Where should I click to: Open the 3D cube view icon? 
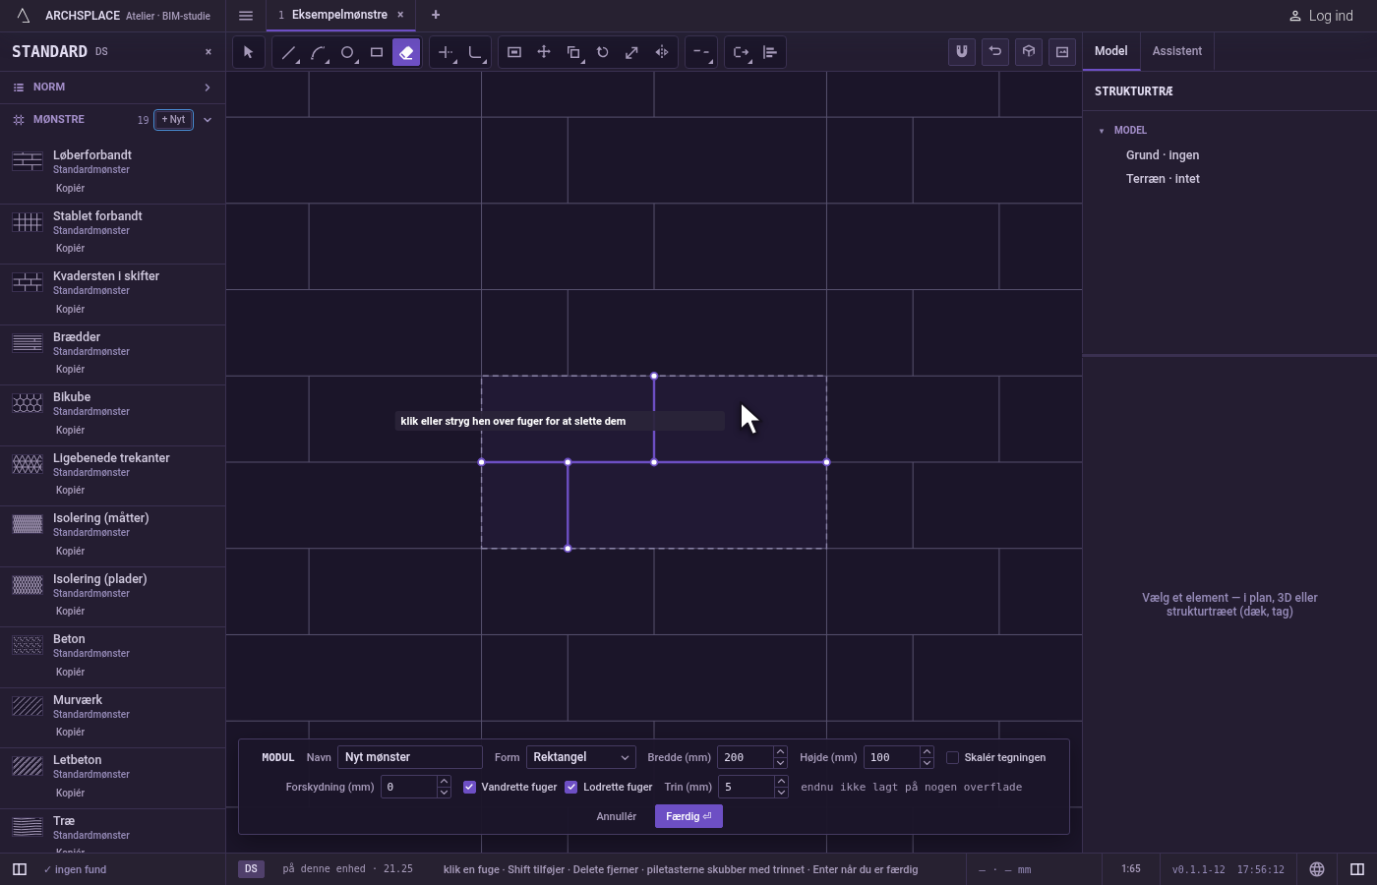[1029, 52]
